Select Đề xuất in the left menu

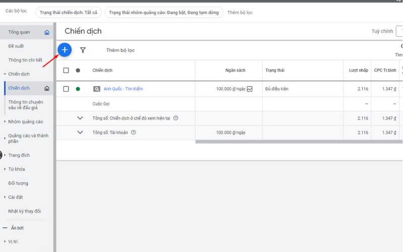pos(16,46)
